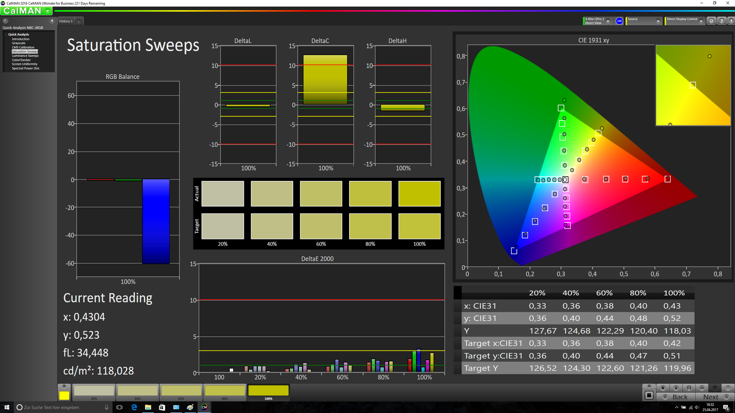Viewport: 735px width, 413px height.
Task: Click the single-reading bracket icon
Action: pyautogui.click(x=689, y=388)
